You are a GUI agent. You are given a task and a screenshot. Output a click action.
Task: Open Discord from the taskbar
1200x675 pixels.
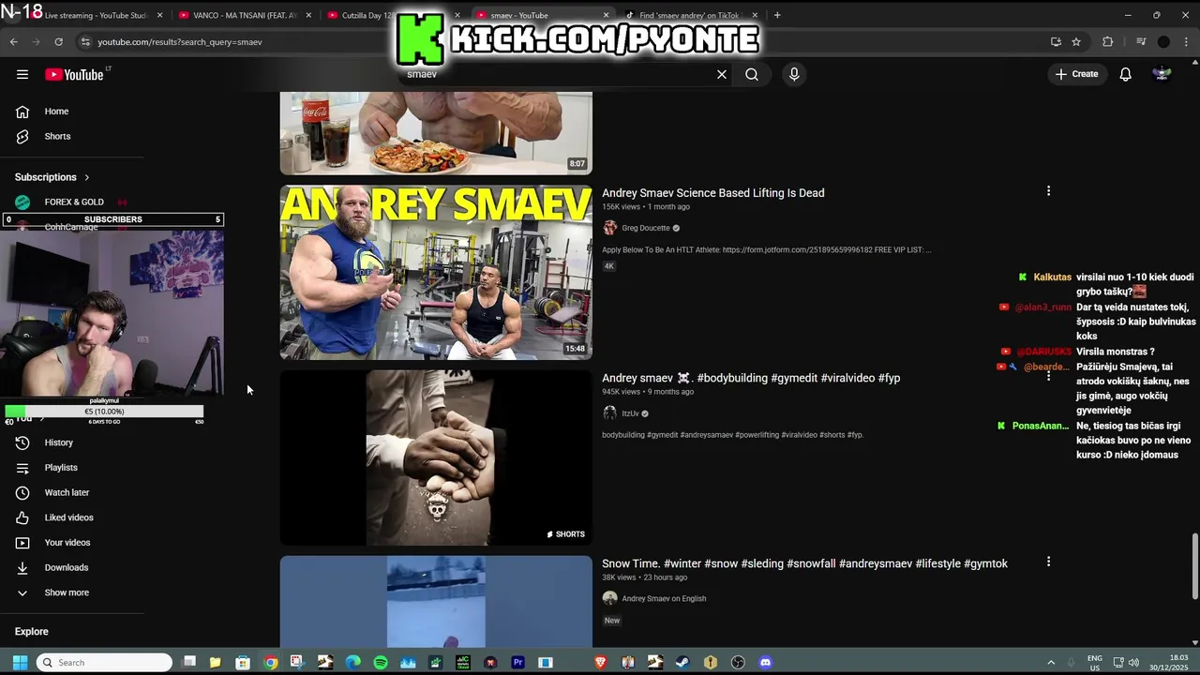click(765, 662)
